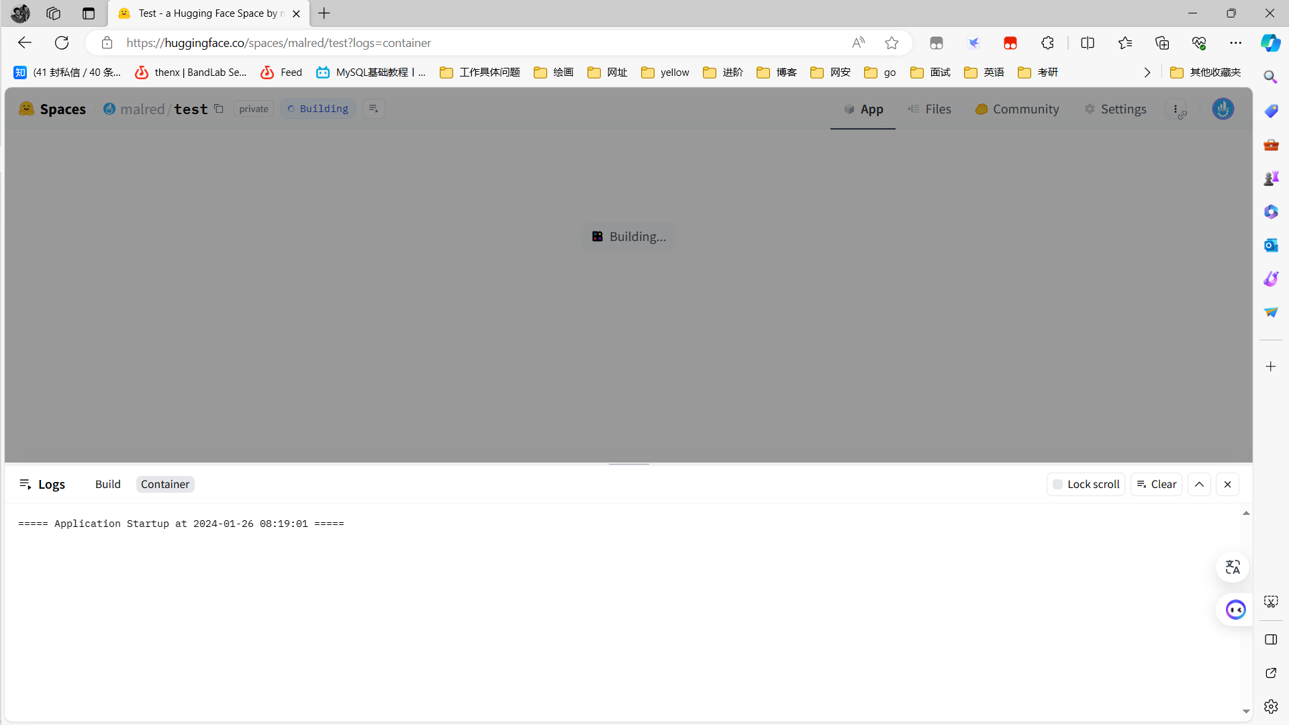Screen dimensions: 1289x725
Task: Toggle the Lock scroll switch
Action: click(1086, 484)
